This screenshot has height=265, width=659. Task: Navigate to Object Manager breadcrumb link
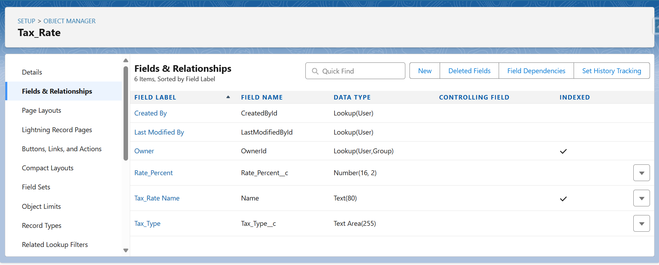tap(69, 21)
